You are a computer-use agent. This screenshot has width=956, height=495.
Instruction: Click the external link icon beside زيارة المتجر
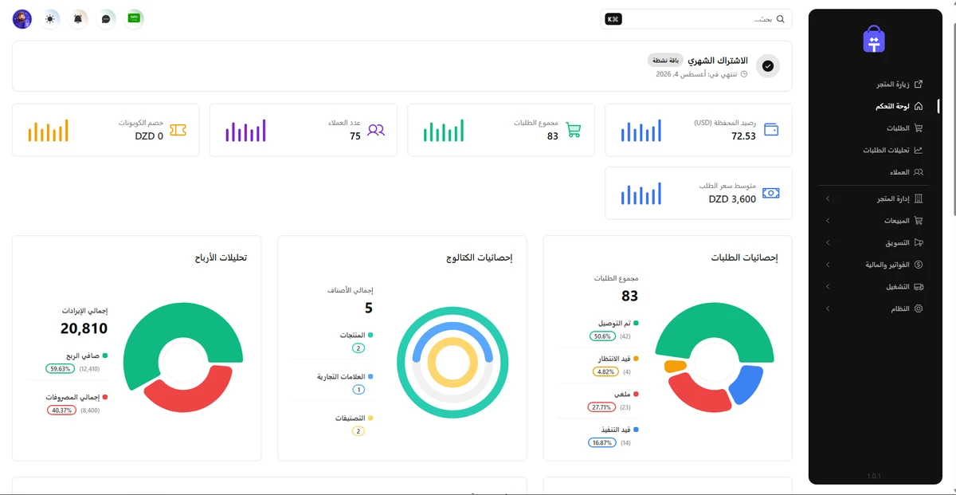(919, 84)
